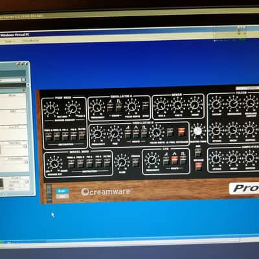Enable sawtooth shape on Oscillator A

point(110,107)
